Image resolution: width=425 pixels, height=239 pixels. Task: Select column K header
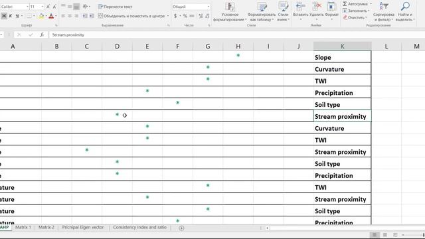click(x=343, y=46)
